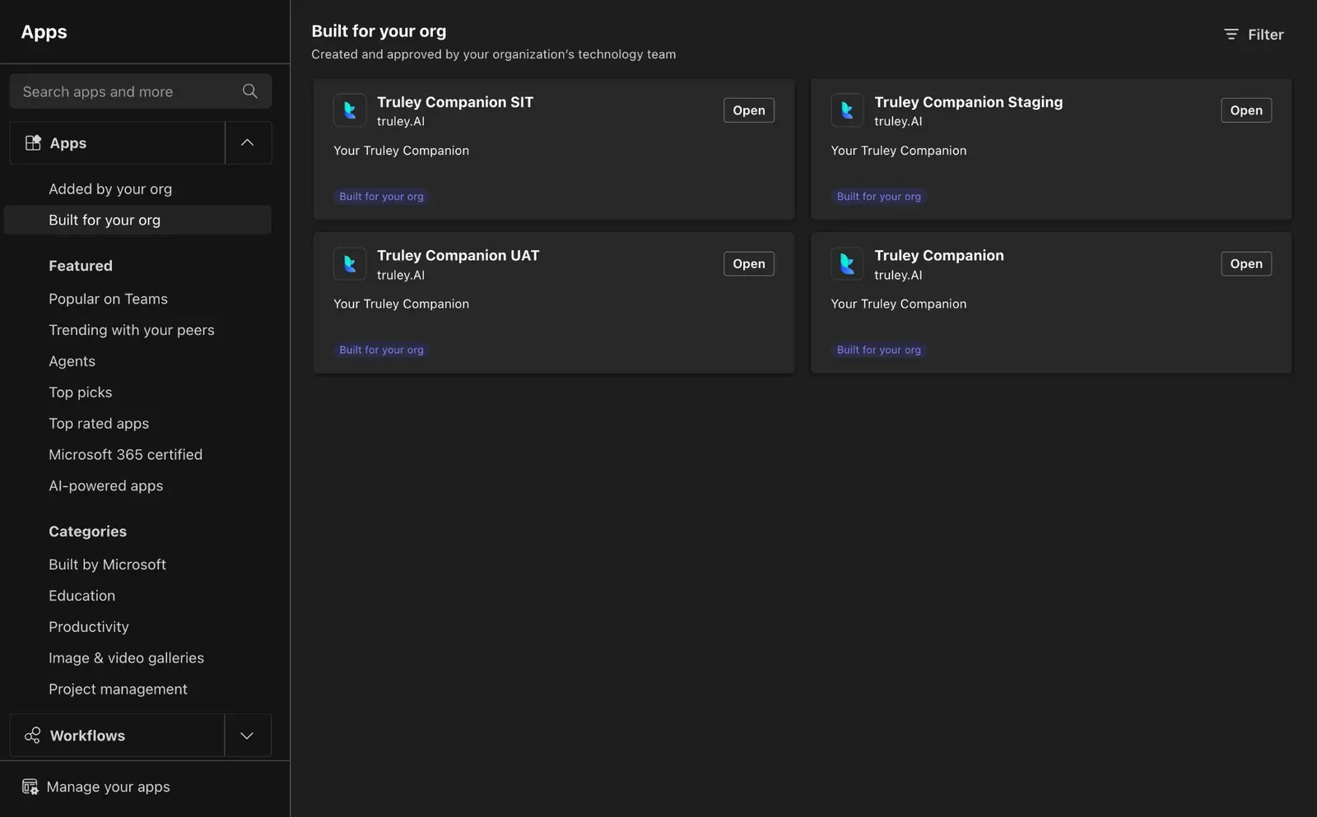Open Image & video galleries category
The height and width of the screenshot is (817, 1317).
tap(126, 658)
